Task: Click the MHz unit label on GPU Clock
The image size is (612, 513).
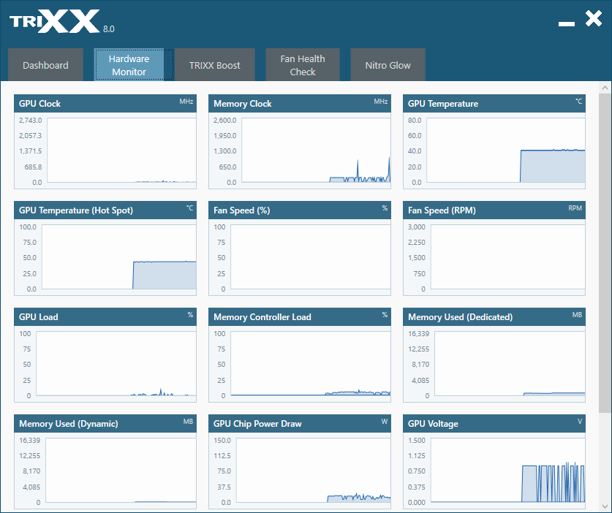Action: pos(186,102)
